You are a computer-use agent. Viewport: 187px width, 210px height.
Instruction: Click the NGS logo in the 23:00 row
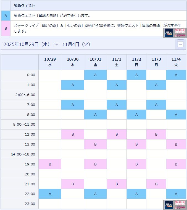tap(168, 205)
